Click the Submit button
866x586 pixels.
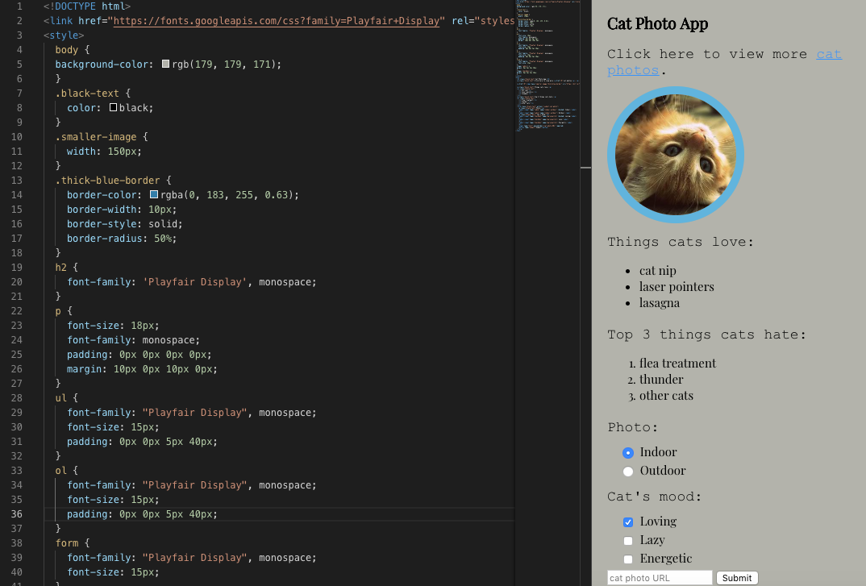tap(736, 577)
